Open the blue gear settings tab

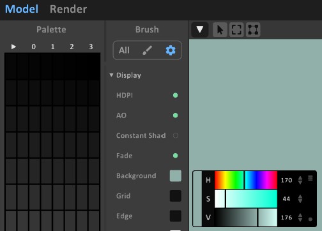(x=171, y=50)
